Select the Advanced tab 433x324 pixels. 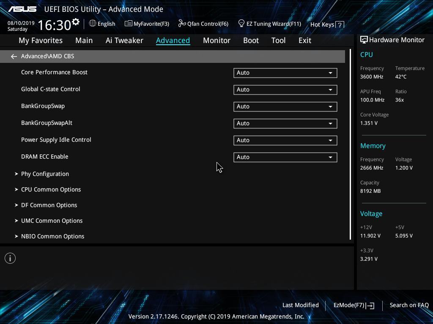[173, 40]
